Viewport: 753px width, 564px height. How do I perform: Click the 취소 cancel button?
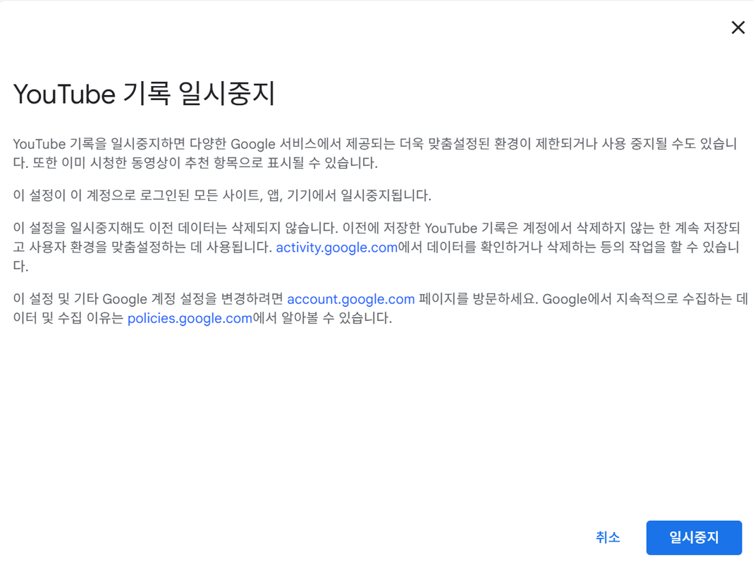pyautogui.click(x=608, y=537)
